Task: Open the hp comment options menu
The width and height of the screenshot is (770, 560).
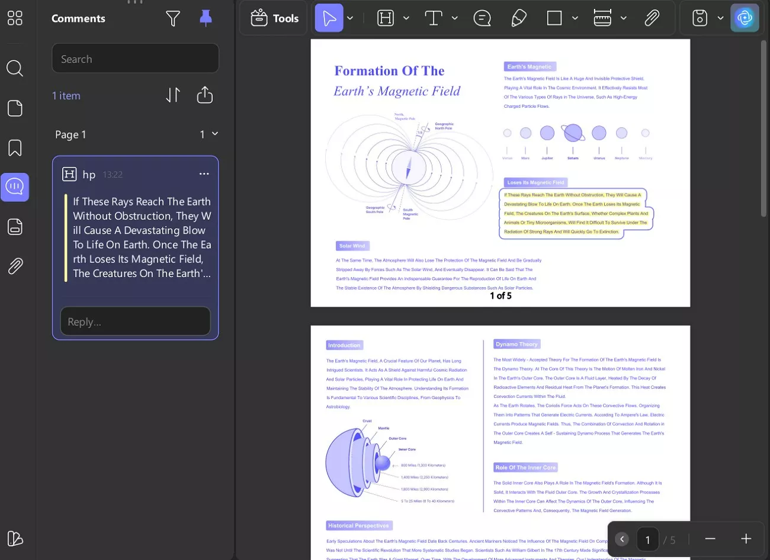Action: coord(204,173)
